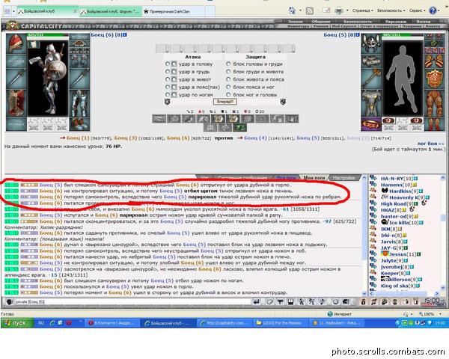
Task: Open (2010) For the Masses taskbar folder
Action: (x=279, y=322)
